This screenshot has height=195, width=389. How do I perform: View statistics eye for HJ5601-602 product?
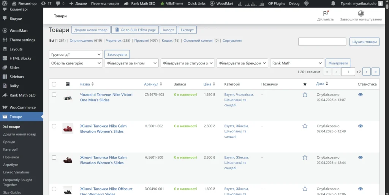pyautogui.click(x=361, y=126)
